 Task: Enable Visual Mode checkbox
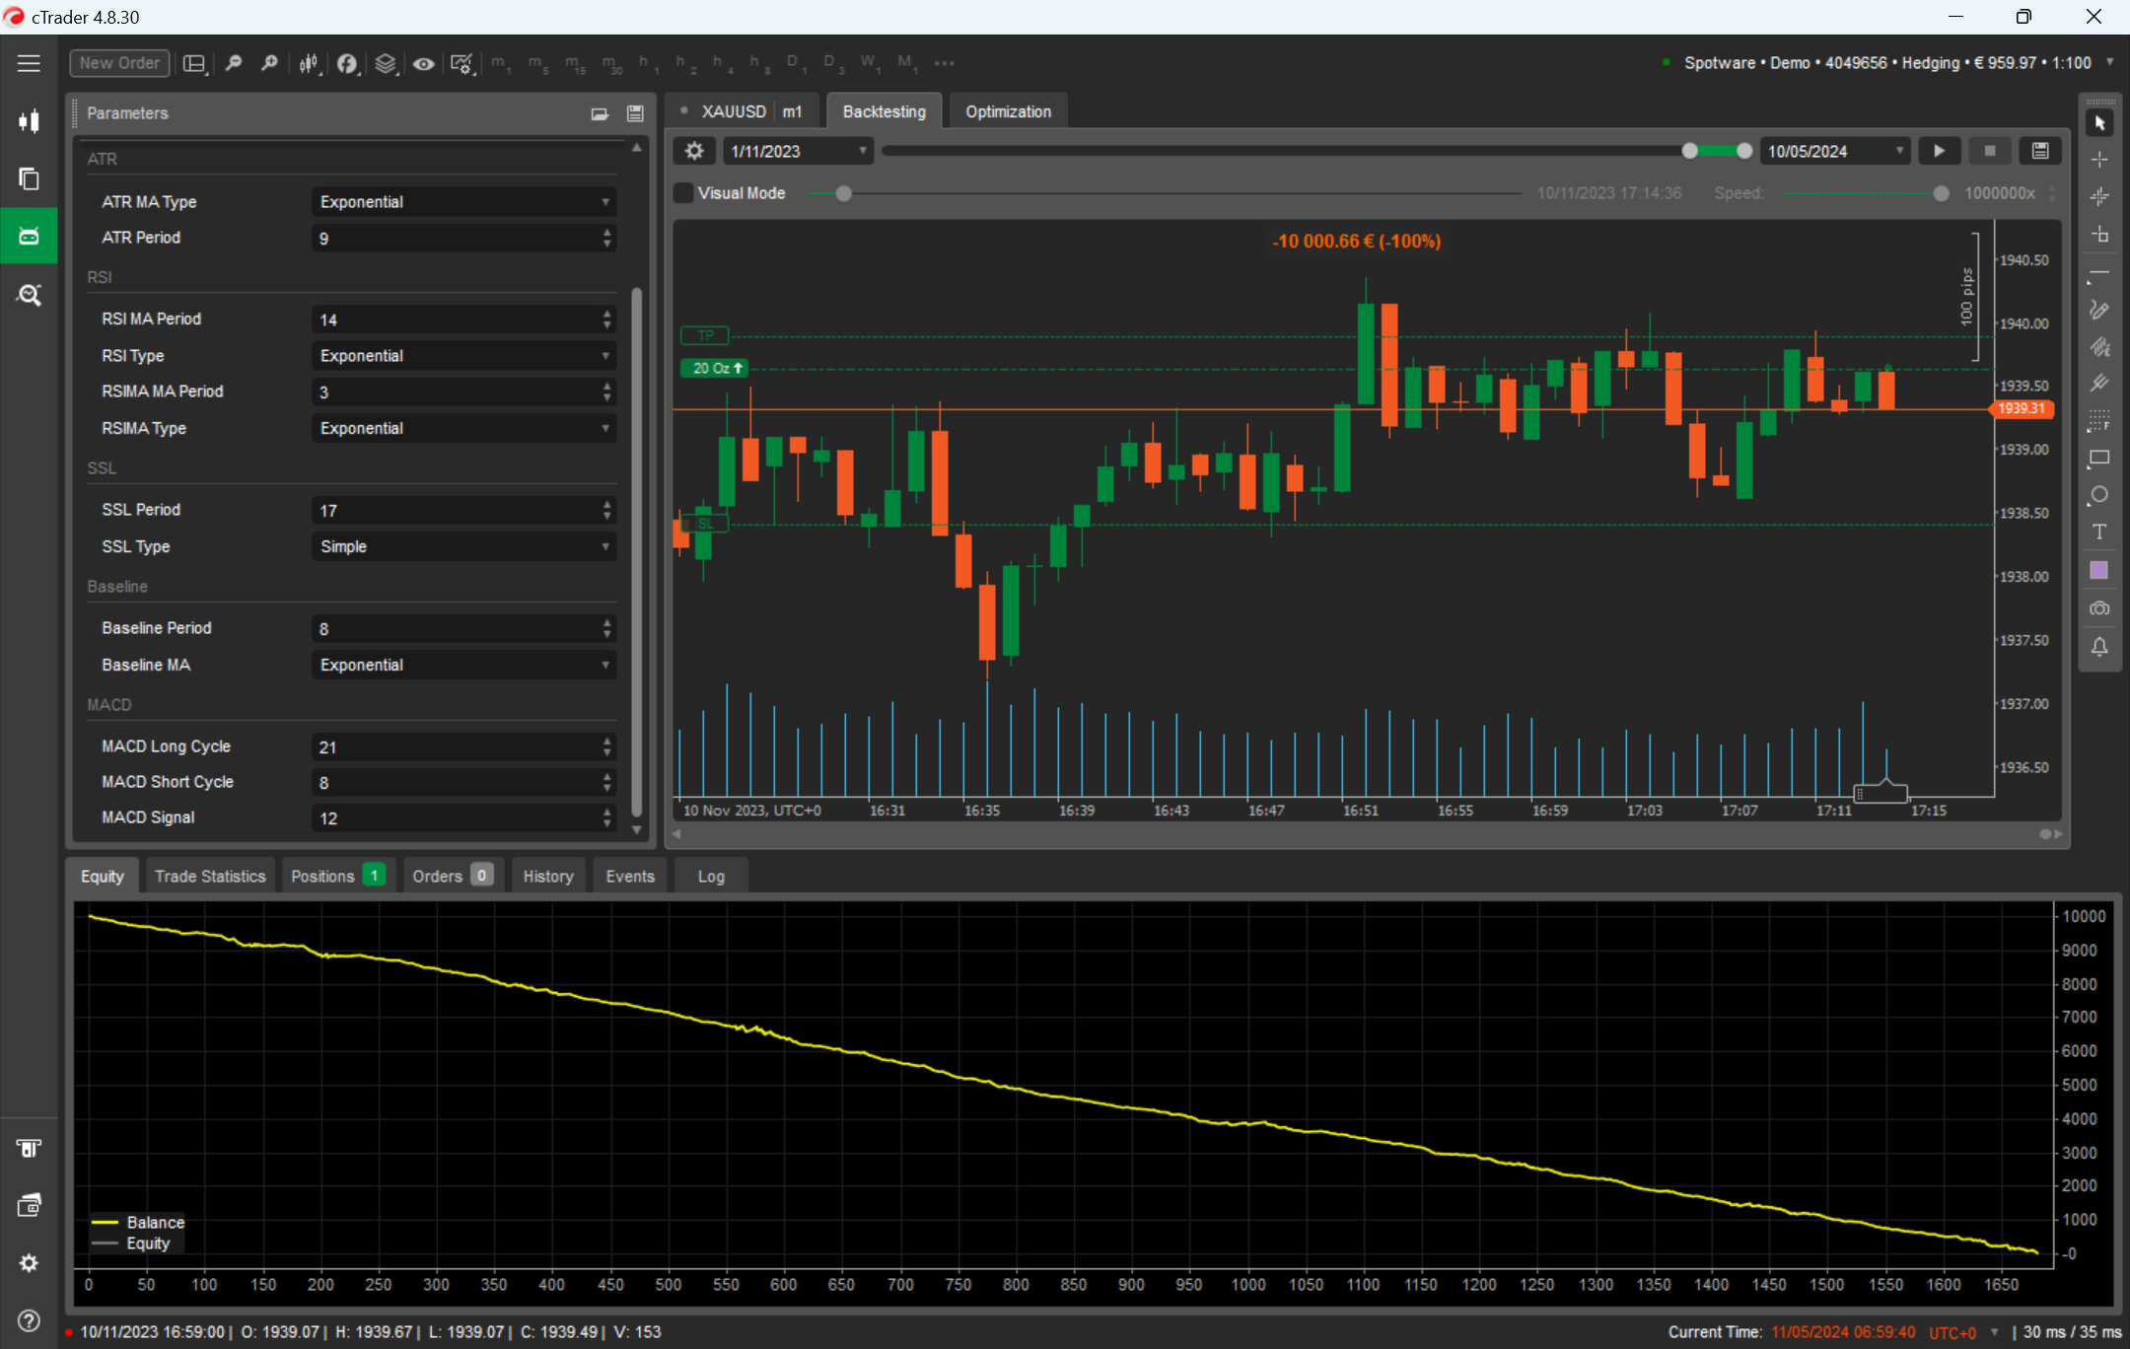(681, 192)
